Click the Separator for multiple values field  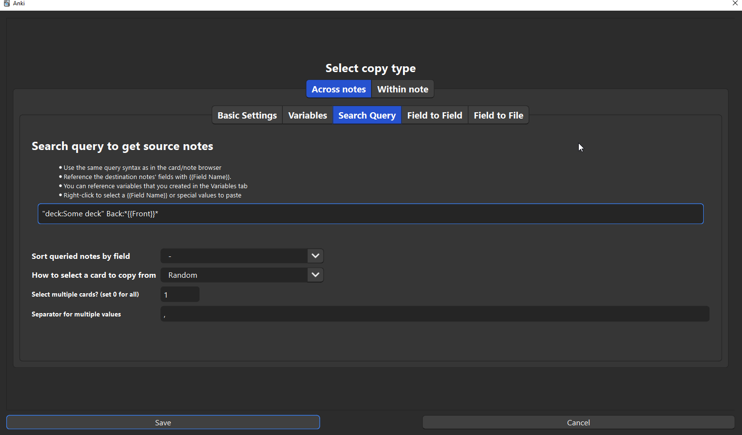[x=434, y=314]
